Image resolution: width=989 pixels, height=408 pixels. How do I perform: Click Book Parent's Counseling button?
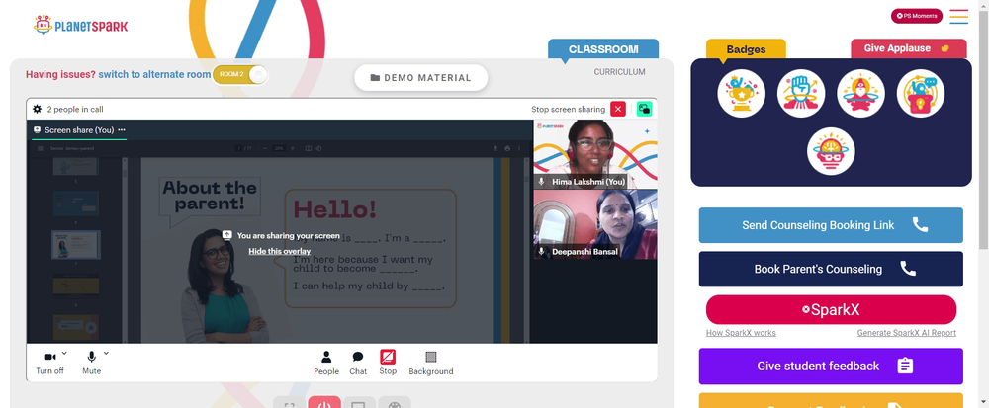[x=831, y=269]
